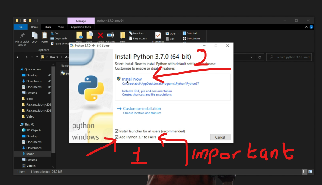Screen dimensions: 322x185
Task: Open the Open dropdown in ribbon
Action: (172, 33)
